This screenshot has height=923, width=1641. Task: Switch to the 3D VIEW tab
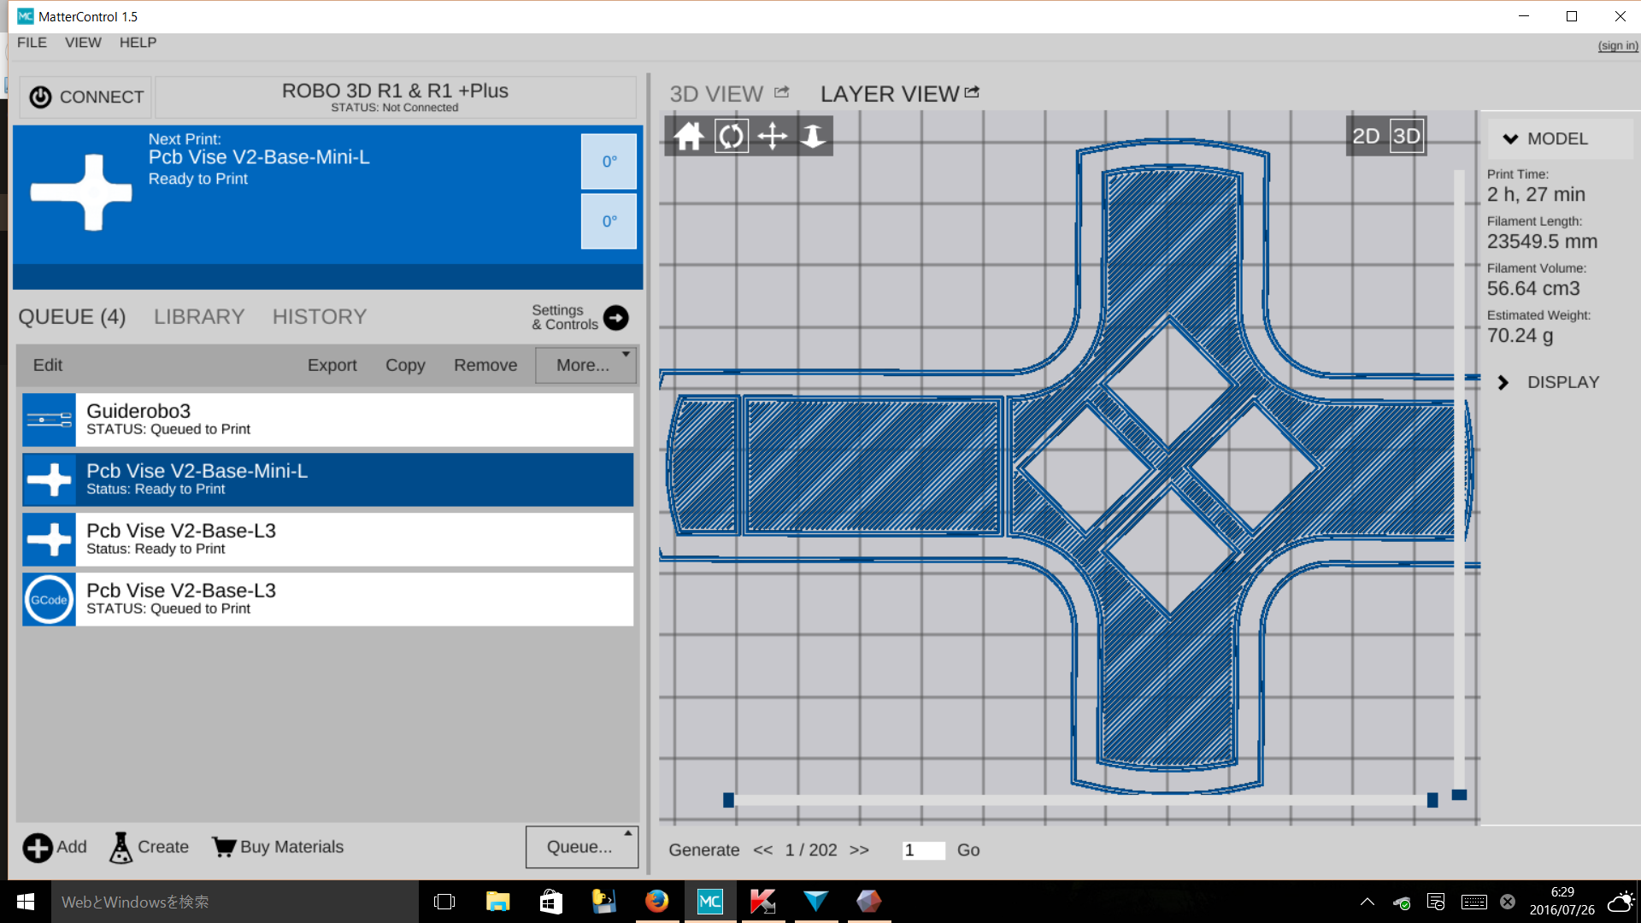point(716,94)
